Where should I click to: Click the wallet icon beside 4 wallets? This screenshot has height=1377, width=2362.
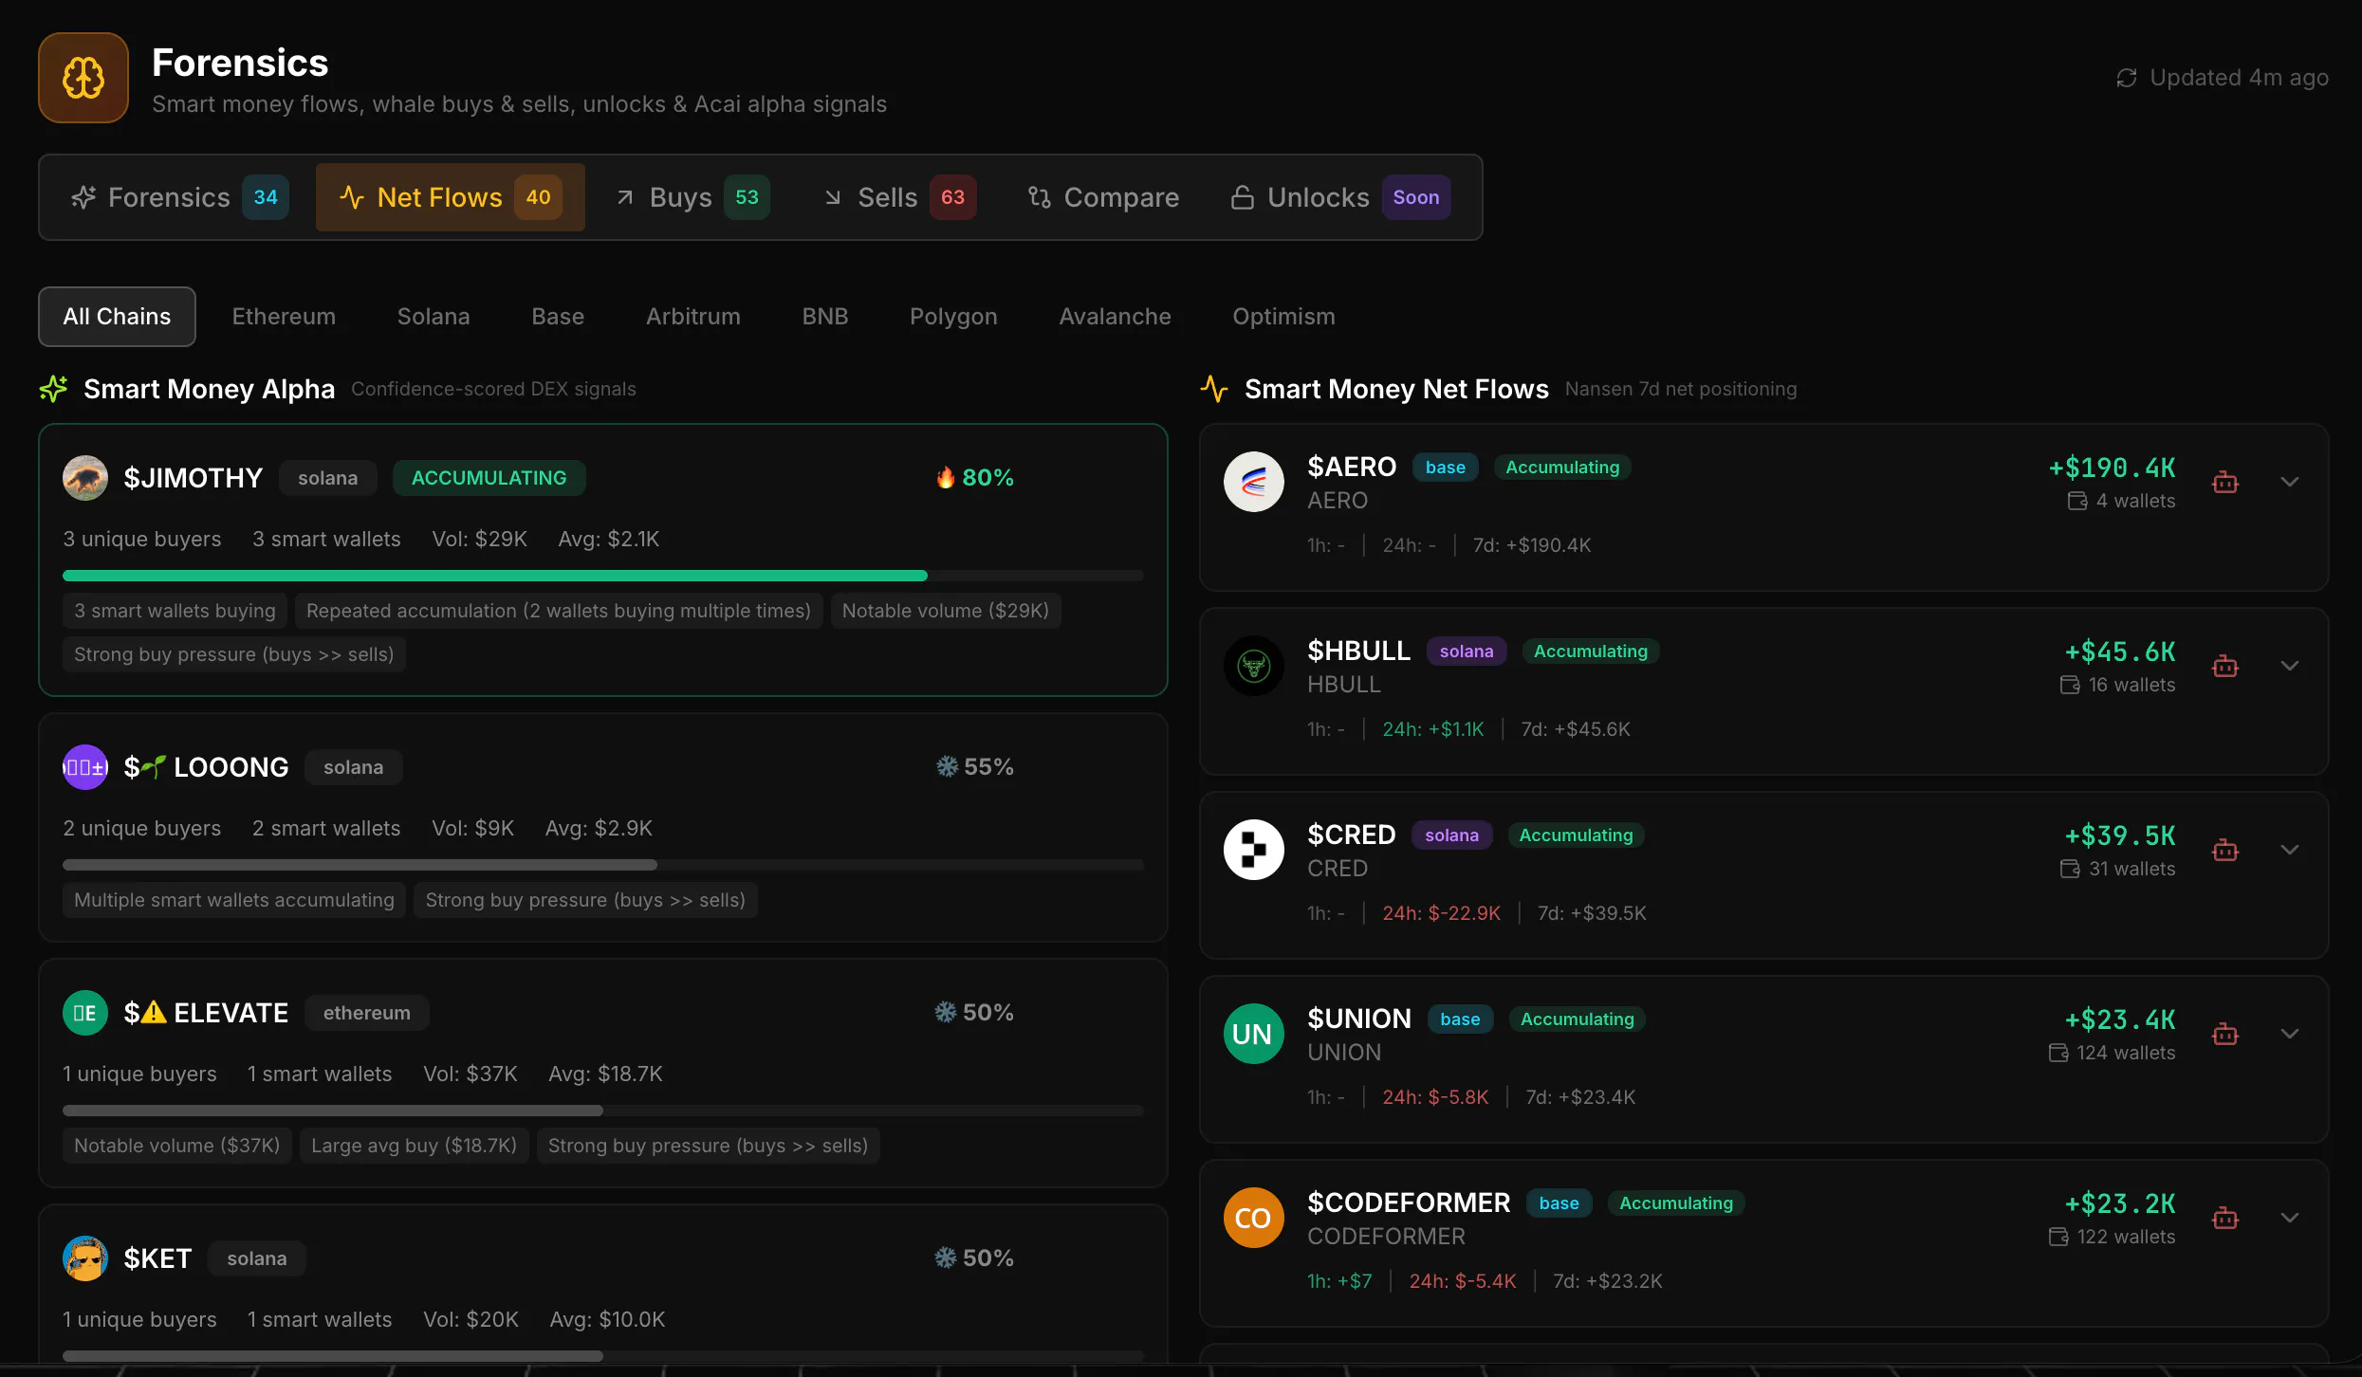click(2077, 501)
